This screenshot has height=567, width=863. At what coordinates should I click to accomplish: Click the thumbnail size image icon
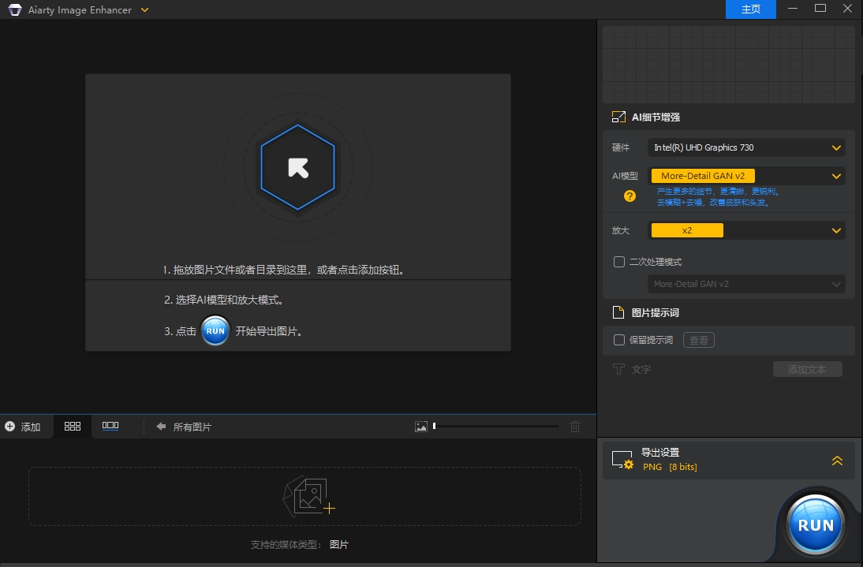421,426
